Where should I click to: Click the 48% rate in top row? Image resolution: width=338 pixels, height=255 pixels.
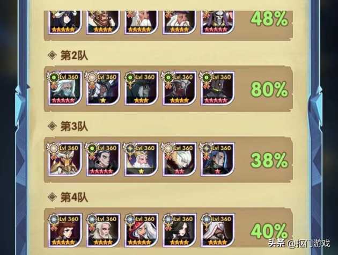[269, 19]
